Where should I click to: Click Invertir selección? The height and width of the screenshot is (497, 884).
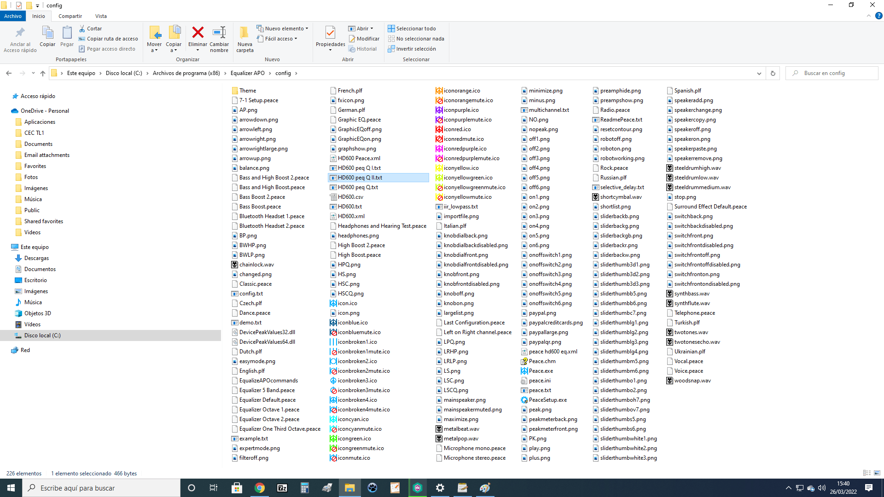pos(412,49)
